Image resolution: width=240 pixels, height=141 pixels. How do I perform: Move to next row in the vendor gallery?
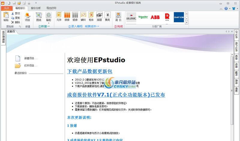click(x=187, y=19)
